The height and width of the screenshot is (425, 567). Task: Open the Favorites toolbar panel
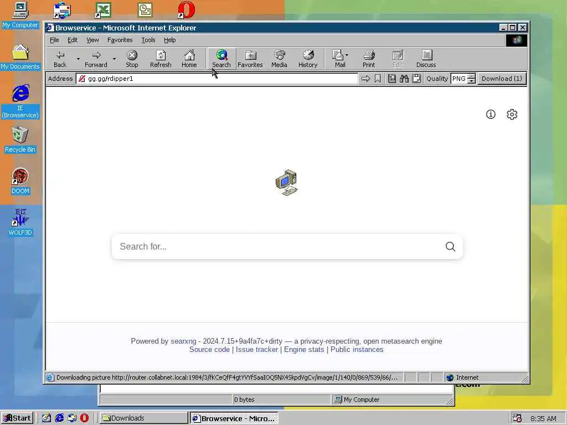(x=250, y=59)
